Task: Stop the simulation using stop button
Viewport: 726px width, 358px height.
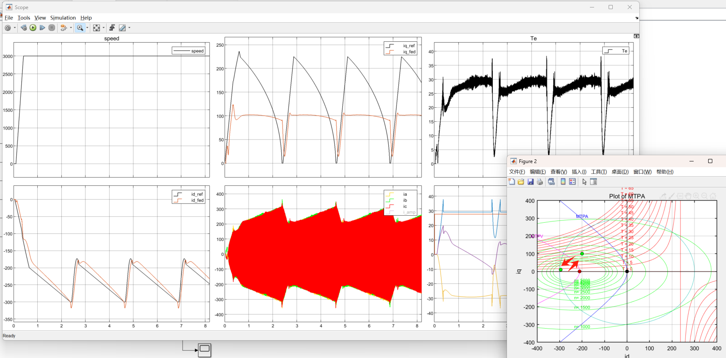Action: pos(51,28)
